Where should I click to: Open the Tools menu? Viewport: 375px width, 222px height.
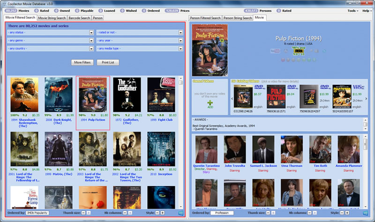tap(353, 11)
